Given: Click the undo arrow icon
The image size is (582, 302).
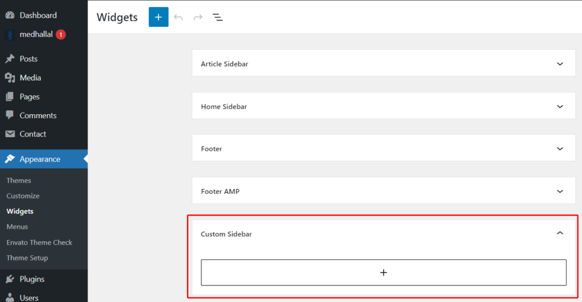Looking at the screenshot, I should 178,17.
